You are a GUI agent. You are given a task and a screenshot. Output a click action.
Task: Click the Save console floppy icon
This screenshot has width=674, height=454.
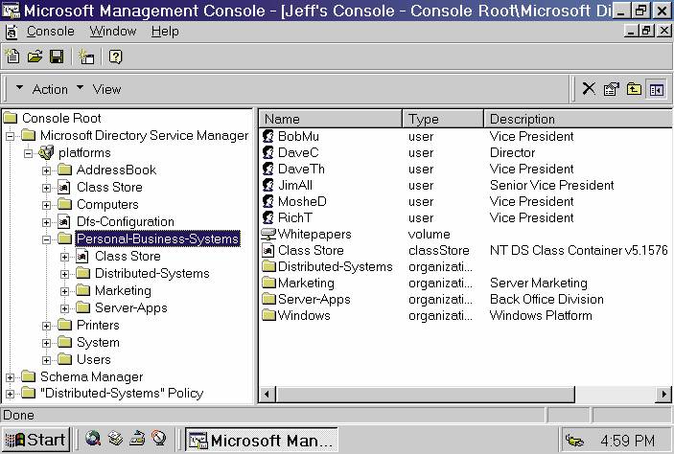tap(57, 57)
